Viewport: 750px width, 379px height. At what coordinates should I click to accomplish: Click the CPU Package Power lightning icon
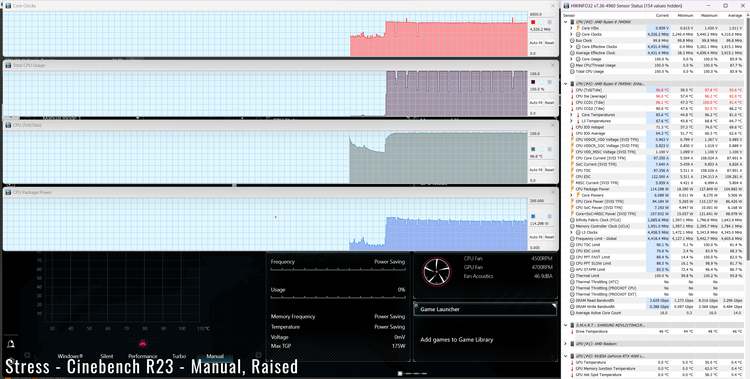coord(572,189)
